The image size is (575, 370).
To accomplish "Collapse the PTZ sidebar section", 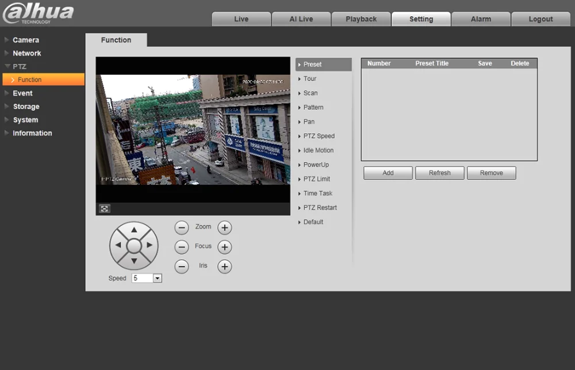I will coord(20,67).
